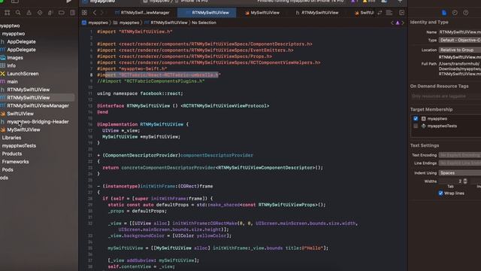The image size is (481, 271).
Task: Select first AppDelegate header file
Action: coord(21,42)
